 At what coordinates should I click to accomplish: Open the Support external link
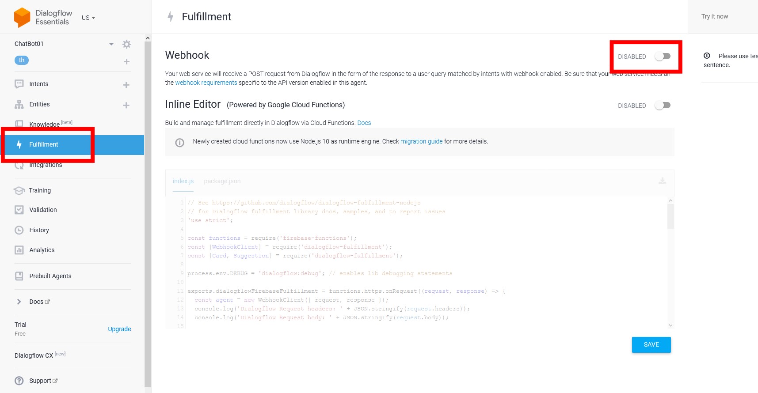coord(43,381)
